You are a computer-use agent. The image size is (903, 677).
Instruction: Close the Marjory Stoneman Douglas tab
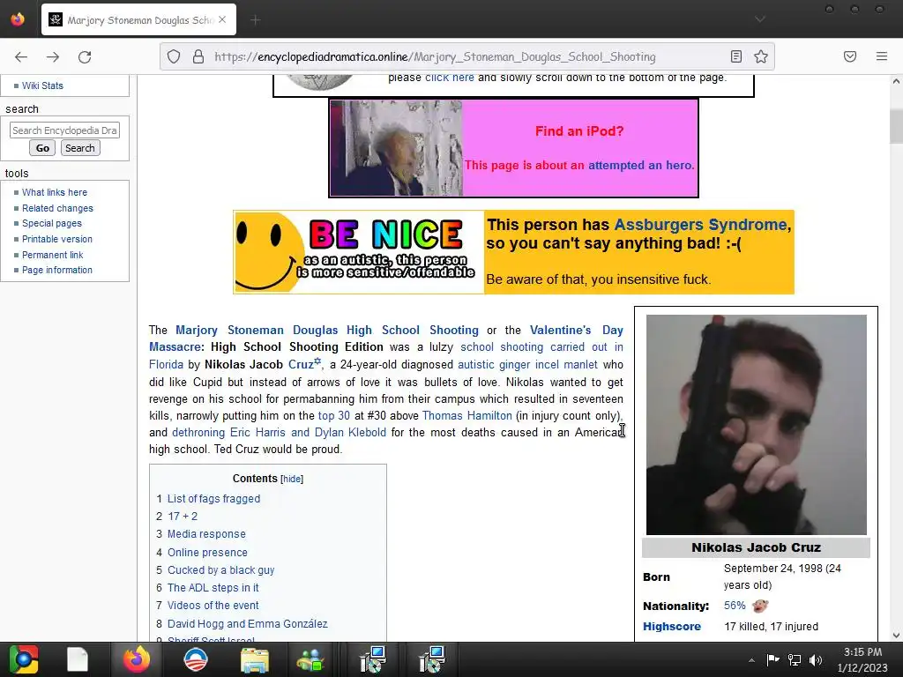coord(222,19)
